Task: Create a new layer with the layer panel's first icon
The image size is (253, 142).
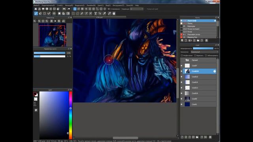Action: tap(182, 137)
